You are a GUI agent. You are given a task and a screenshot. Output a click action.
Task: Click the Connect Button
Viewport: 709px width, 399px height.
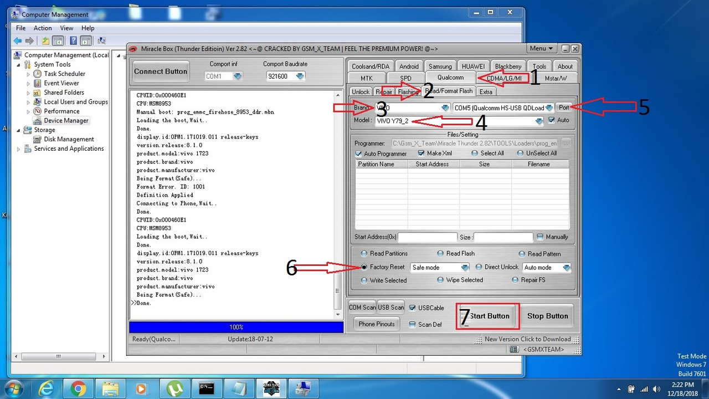pyautogui.click(x=161, y=71)
